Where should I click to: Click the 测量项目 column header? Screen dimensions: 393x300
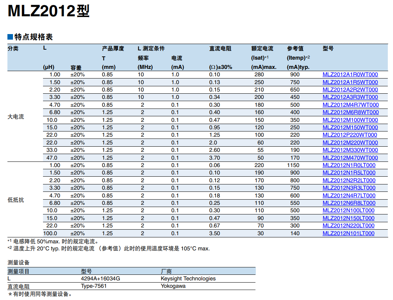[19, 271]
